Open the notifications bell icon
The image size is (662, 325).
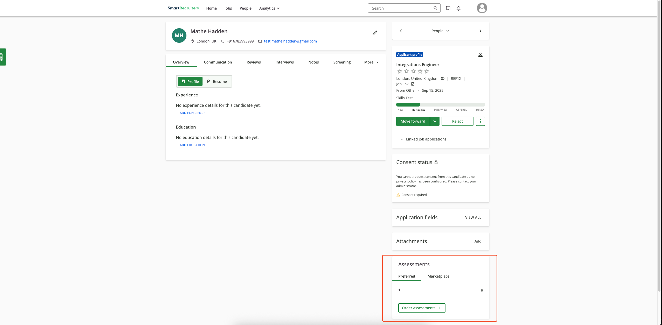pos(458,8)
